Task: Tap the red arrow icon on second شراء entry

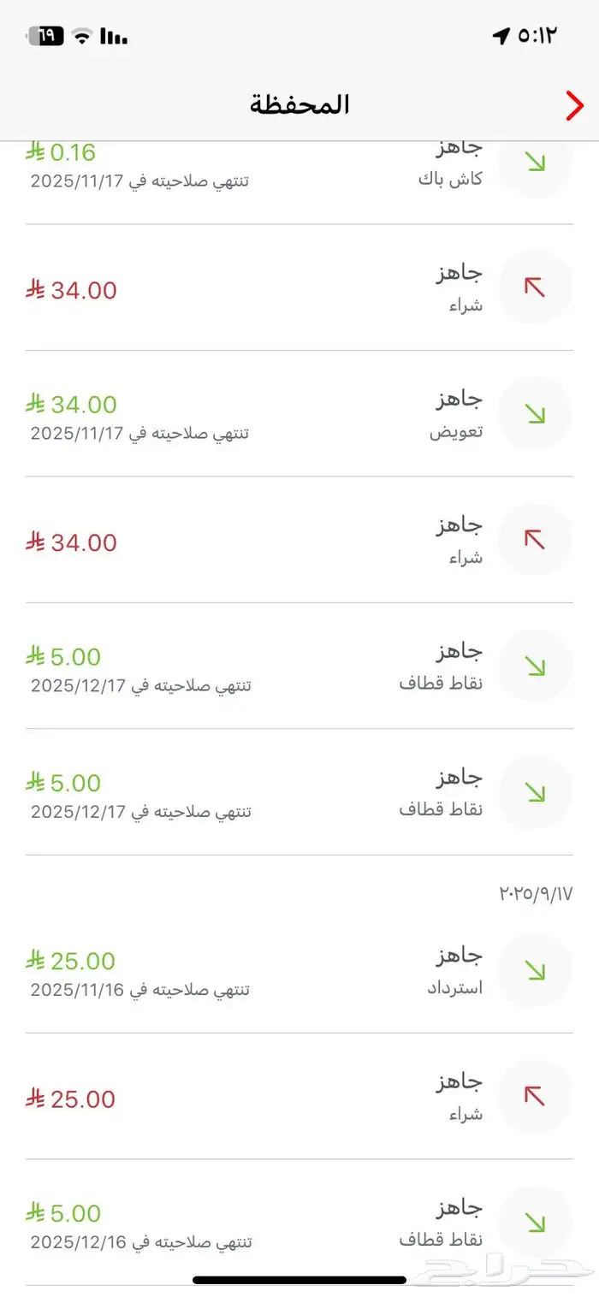Action: 536,538
